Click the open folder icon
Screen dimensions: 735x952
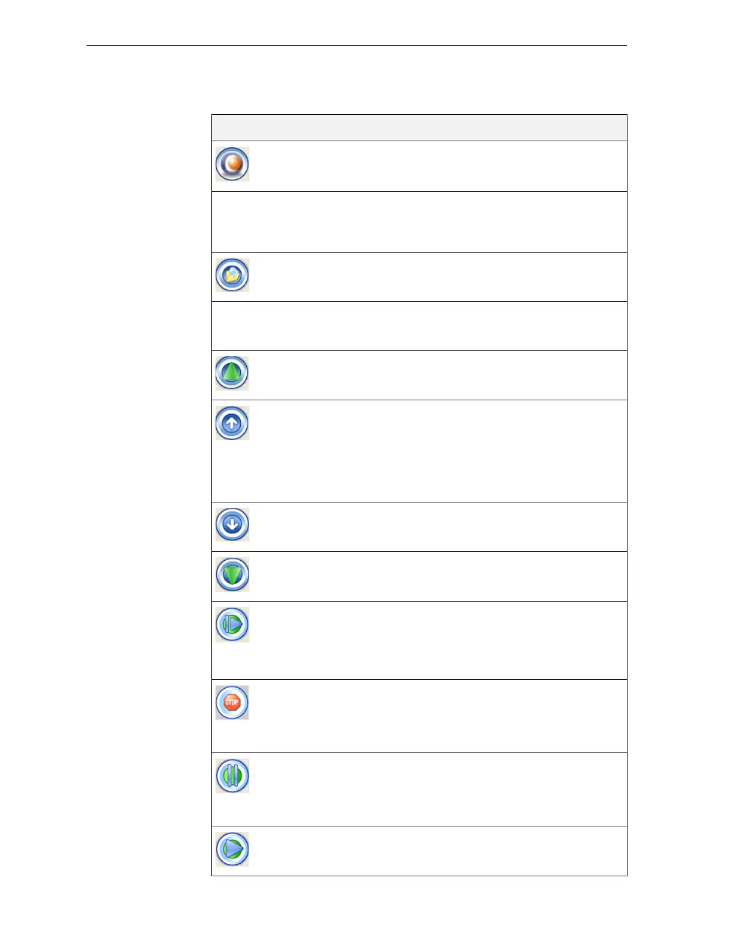click(232, 275)
